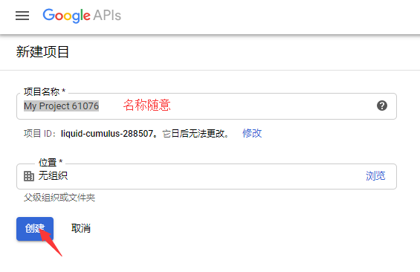Image resolution: width=420 pixels, height=272 pixels.
Task: Click the 项目名称 field label
Action: pos(45,92)
